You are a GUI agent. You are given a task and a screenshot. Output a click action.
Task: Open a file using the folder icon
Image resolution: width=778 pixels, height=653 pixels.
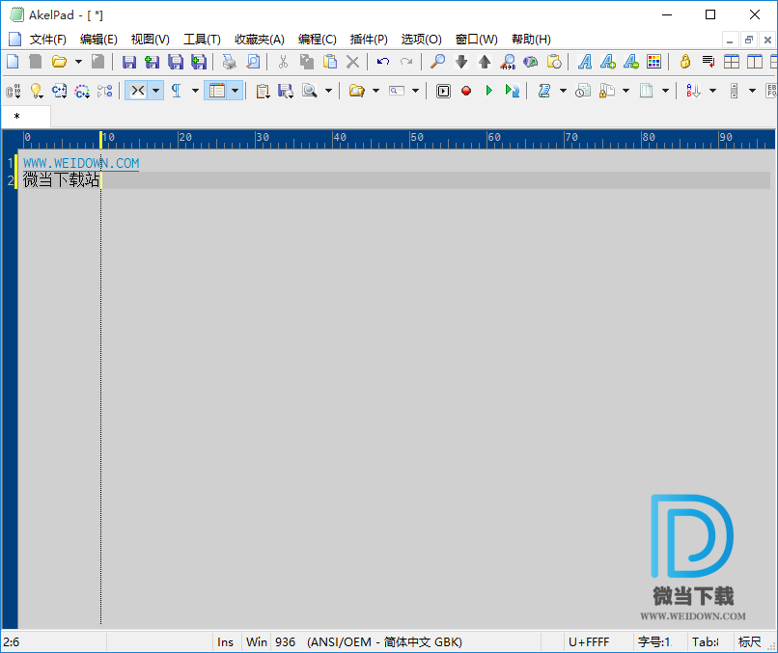(59, 62)
